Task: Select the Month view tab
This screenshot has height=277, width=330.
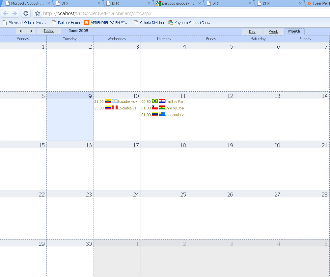Action: tap(294, 31)
